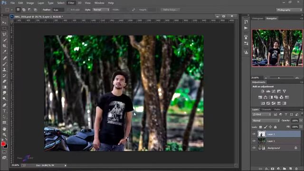The height and width of the screenshot is (171, 304).
Task: Create a new layer
Action: coord(290,169)
